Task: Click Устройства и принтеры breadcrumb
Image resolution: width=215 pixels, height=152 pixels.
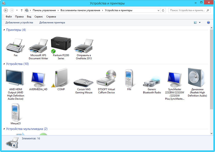Action: pyautogui.click(x=119, y=10)
